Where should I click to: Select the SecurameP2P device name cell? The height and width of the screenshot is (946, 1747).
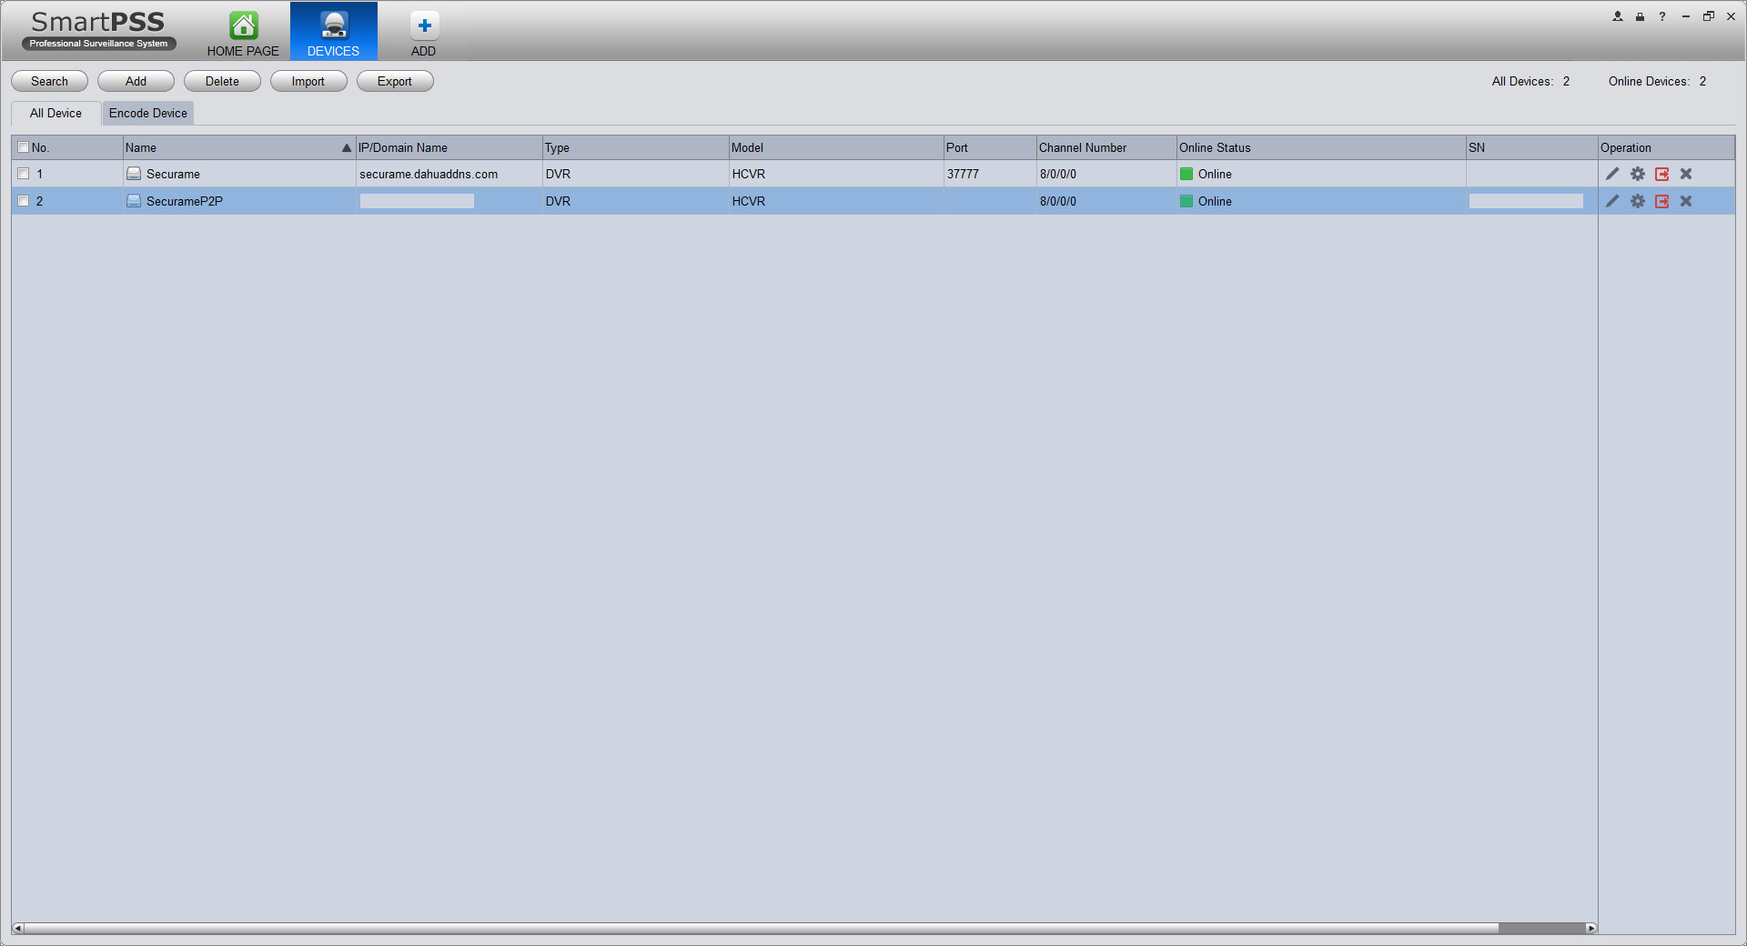[x=238, y=201]
